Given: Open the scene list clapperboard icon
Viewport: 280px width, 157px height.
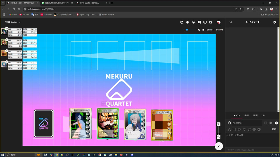Looking at the screenshot, I should click(x=211, y=22).
